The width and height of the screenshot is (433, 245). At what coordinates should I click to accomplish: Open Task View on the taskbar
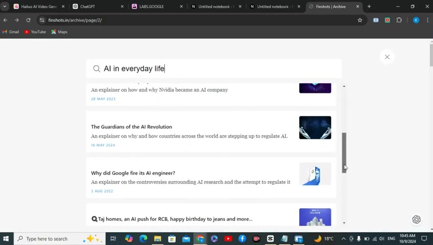(x=113, y=239)
